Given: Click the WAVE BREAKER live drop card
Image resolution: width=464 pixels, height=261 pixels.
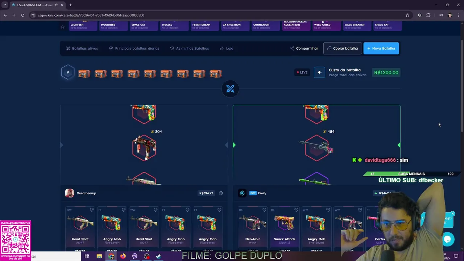Looking at the screenshot, I should point(357,26).
